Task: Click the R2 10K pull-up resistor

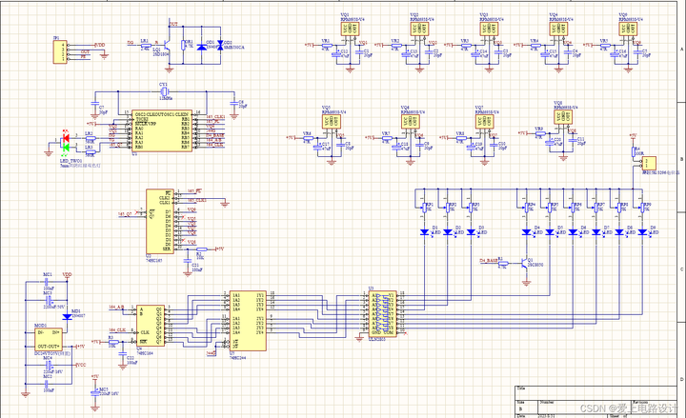Action: (201, 249)
